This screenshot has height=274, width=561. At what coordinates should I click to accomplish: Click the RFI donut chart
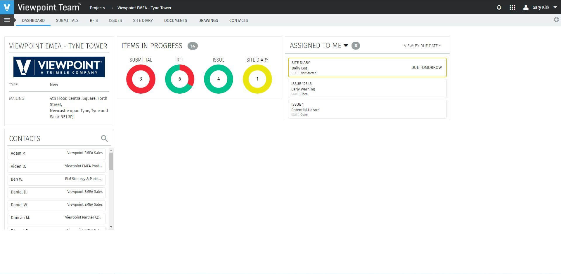click(180, 79)
